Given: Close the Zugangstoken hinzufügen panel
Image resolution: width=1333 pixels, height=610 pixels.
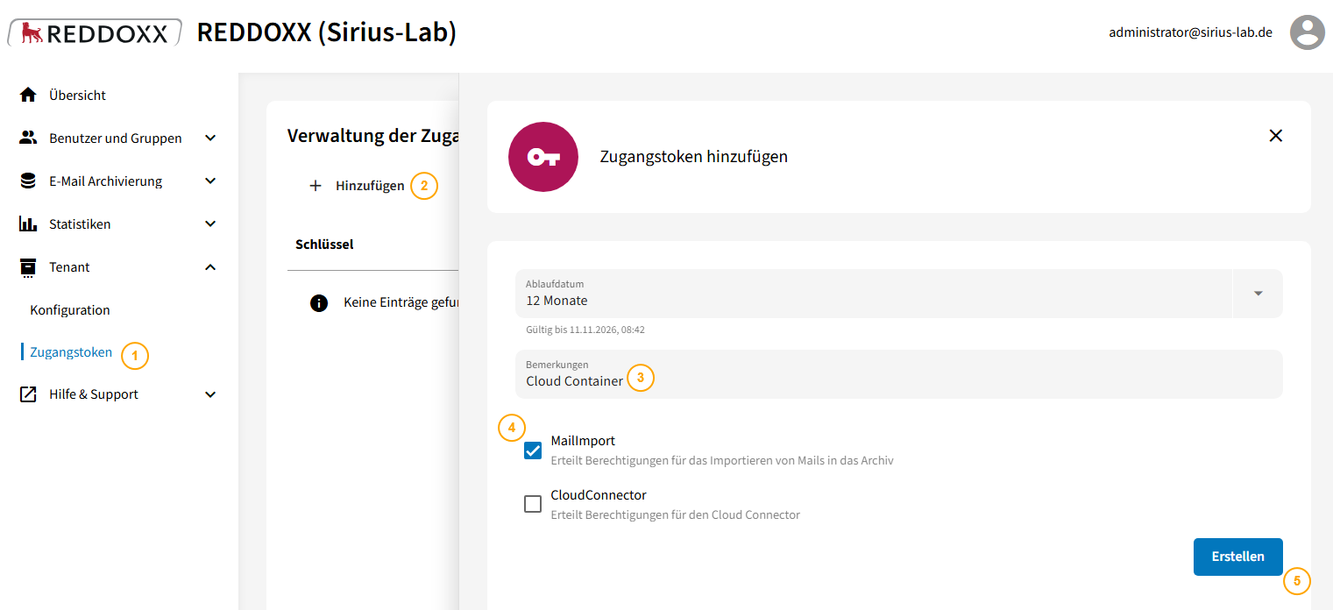Looking at the screenshot, I should pyautogui.click(x=1276, y=135).
